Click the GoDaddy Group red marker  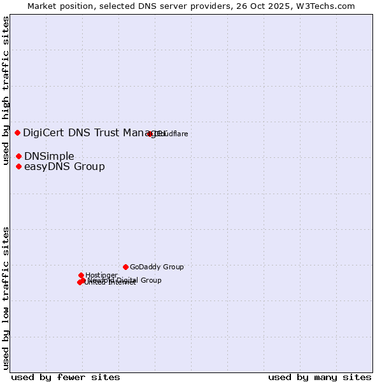pos(125,267)
